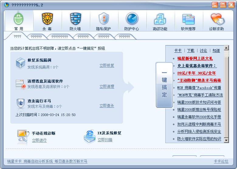
Task: Minimize the window with the orange button
Action: pyautogui.click(x=215, y=5)
